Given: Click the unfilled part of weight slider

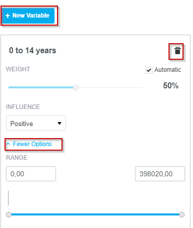Looking at the screenshot, I should [110, 87].
